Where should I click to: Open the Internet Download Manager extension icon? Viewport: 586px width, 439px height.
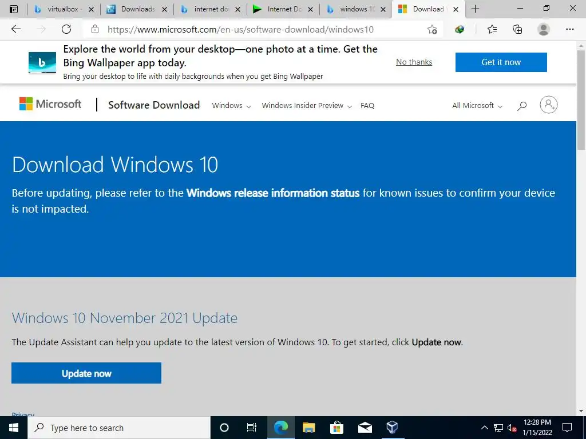[460, 29]
